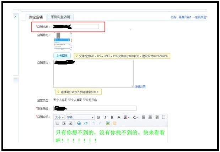Insert ordered numbered list

[x=57, y=123]
